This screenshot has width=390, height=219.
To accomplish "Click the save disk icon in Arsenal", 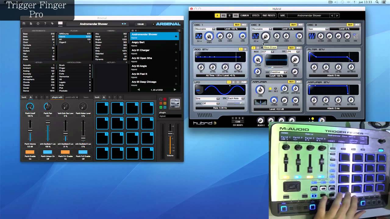I will click(24, 23).
